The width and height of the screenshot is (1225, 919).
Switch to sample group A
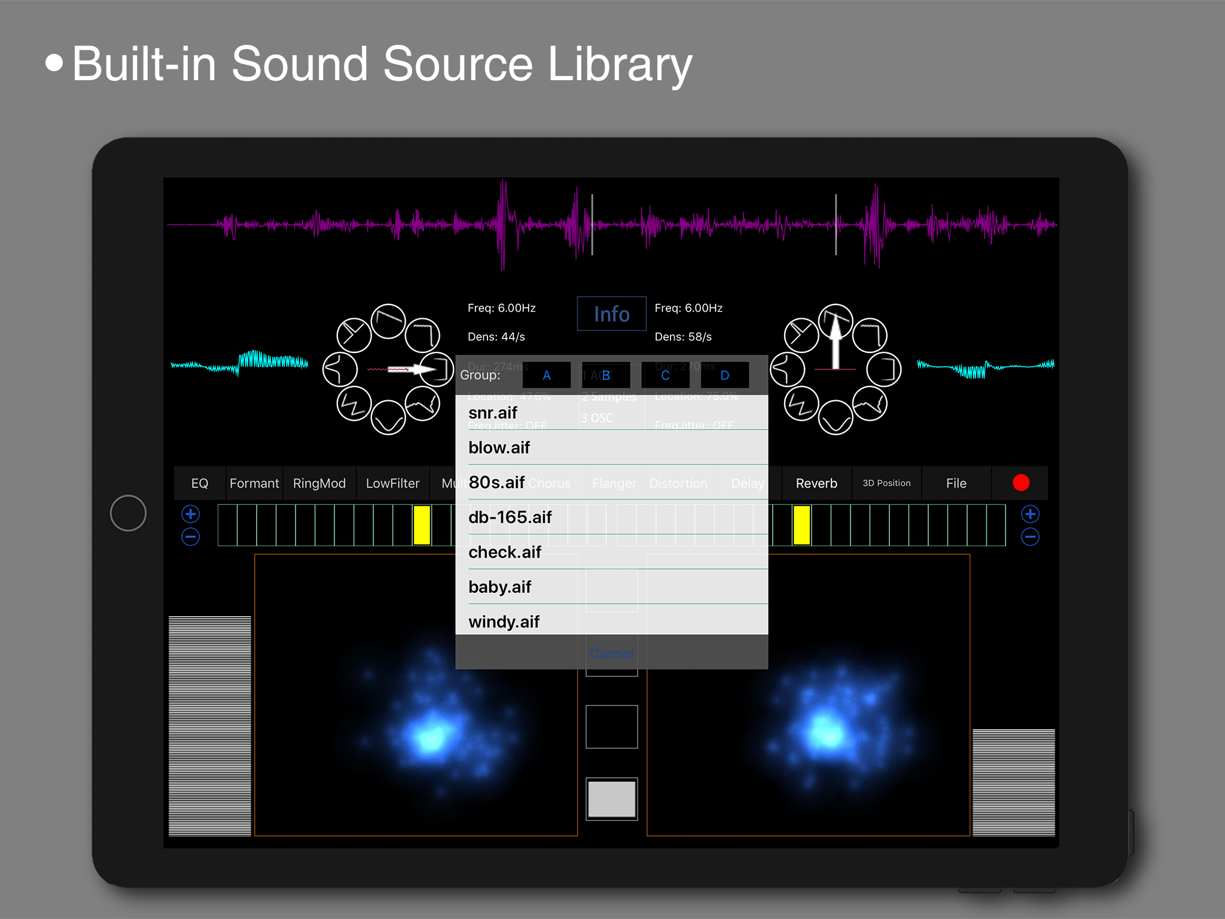click(546, 375)
